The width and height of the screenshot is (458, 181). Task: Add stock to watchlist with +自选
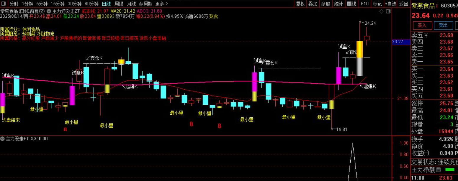tap(390, 4)
